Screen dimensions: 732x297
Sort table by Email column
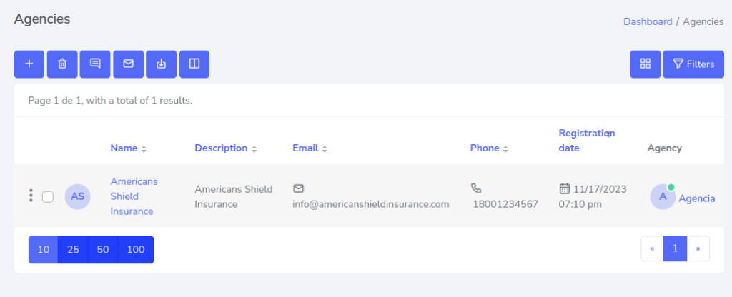[310, 148]
